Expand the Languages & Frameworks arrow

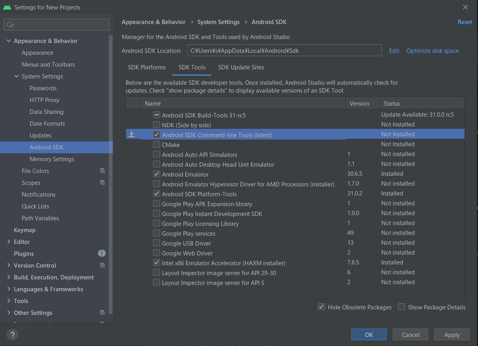(x=9, y=289)
